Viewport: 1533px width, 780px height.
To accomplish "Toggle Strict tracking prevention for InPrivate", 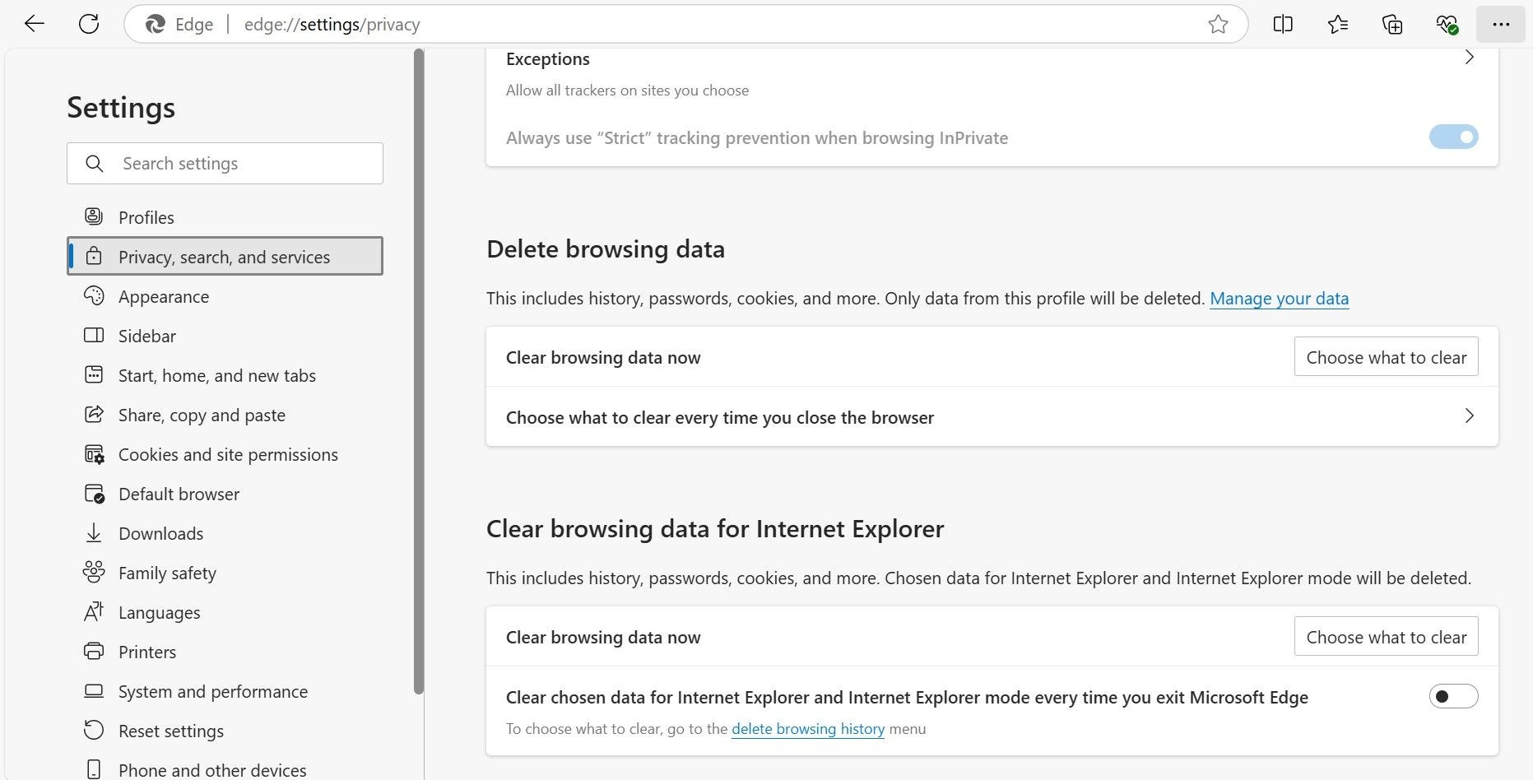I will tap(1453, 137).
